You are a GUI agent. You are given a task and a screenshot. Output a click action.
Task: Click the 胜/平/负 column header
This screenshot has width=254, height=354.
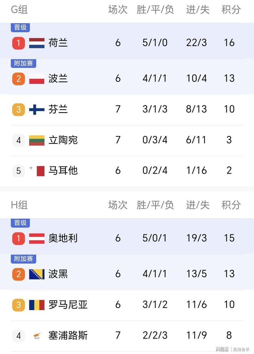155,10
